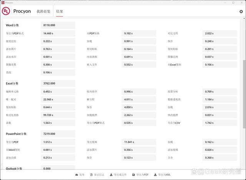The image size is (246, 180).
Task: Click the Procyon title bar app icon
Action: 3,2
